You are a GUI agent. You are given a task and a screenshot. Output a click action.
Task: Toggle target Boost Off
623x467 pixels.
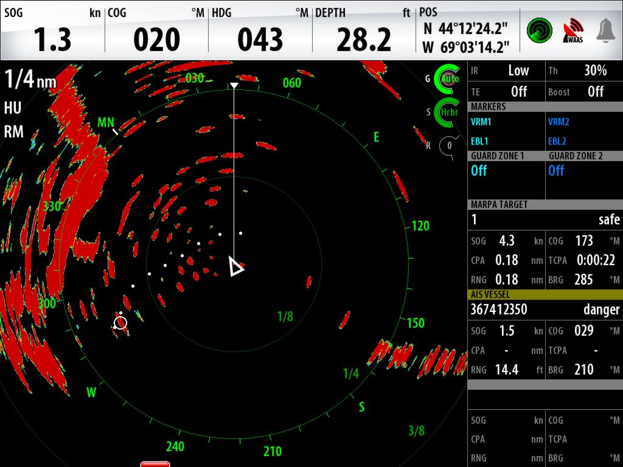coord(584,92)
